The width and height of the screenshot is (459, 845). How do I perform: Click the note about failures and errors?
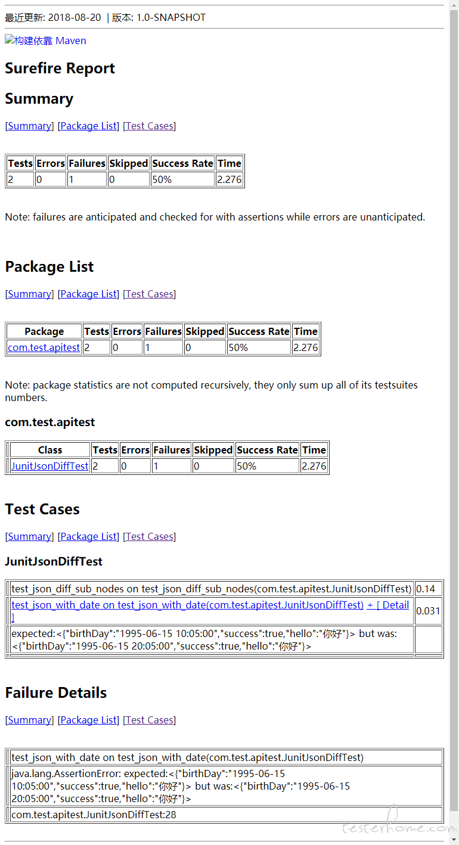pyautogui.click(x=215, y=217)
